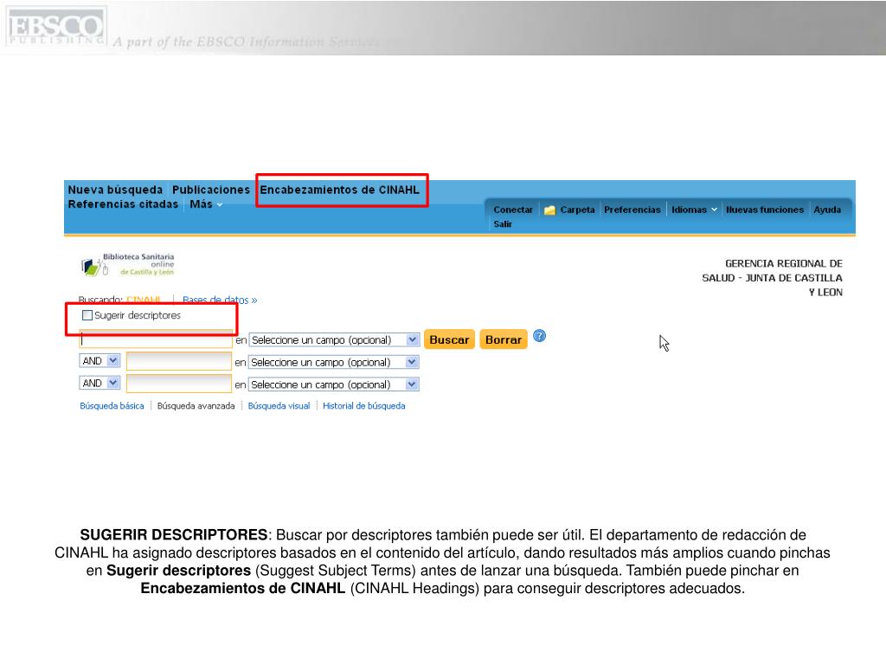
Task: Expand the first AND operator dropdown
Action: [x=100, y=361]
